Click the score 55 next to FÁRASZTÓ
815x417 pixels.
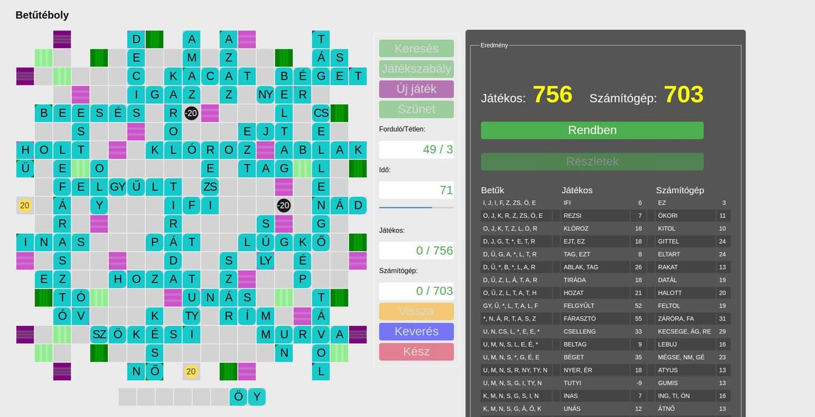click(x=638, y=318)
